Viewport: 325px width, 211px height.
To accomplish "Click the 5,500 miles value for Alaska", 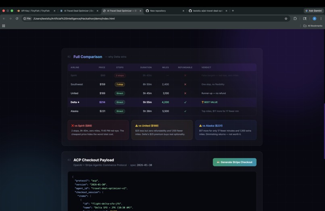I will 165,111.
